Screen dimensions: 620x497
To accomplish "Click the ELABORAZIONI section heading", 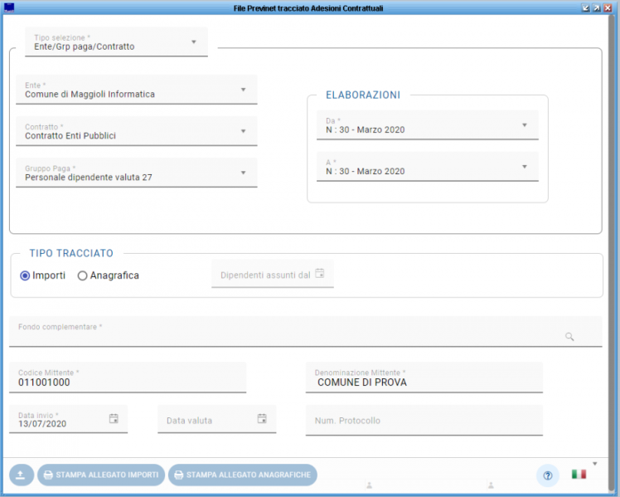I will (363, 95).
